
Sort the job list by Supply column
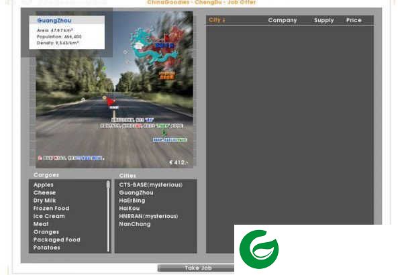[323, 20]
